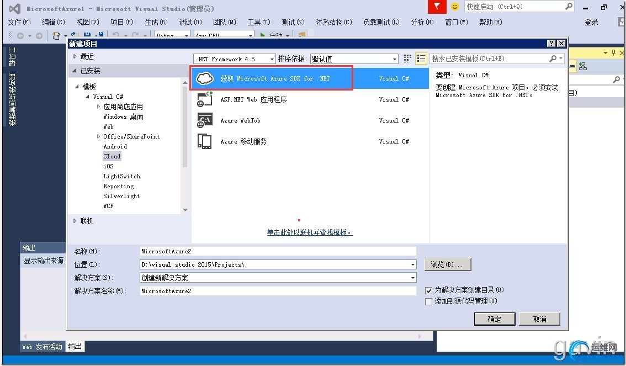The height and width of the screenshot is (366, 626).
Task: Toggle create directory for solution checkbox
Action: click(x=429, y=290)
